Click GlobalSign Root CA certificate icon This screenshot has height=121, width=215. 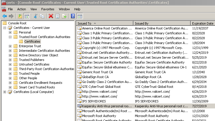tap(80, 77)
